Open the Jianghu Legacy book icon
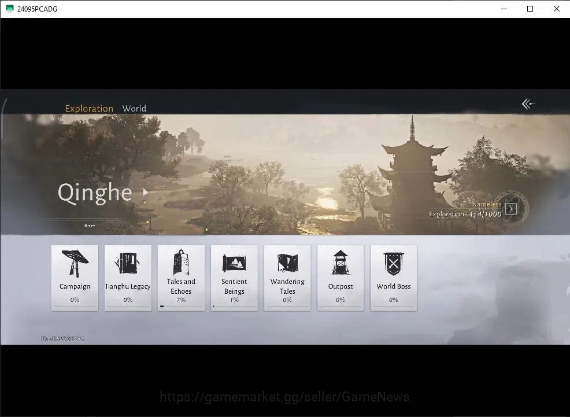Screen dimensions: 570x417 tap(127, 263)
